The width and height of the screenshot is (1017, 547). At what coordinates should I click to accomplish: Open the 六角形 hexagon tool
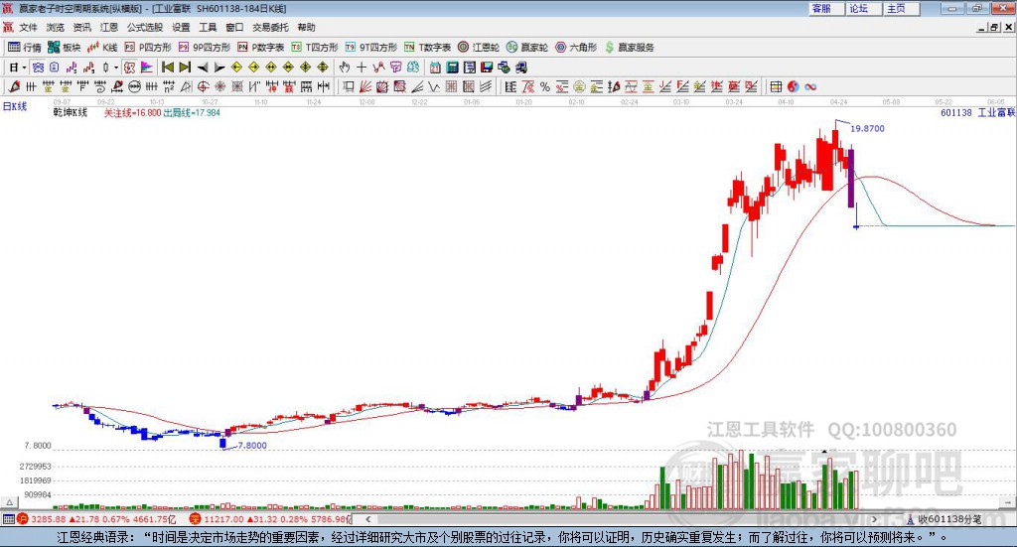[x=576, y=48]
